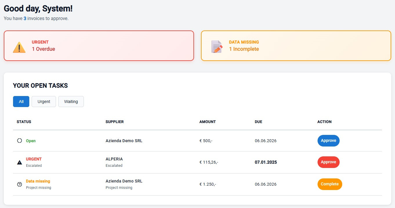This screenshot has height=208, width=395.
Task: Click due date 06.06.2026 in Data missing row
Action: point(266,184)
